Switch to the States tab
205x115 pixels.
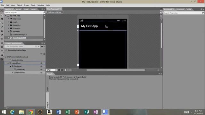pos(26,9)
